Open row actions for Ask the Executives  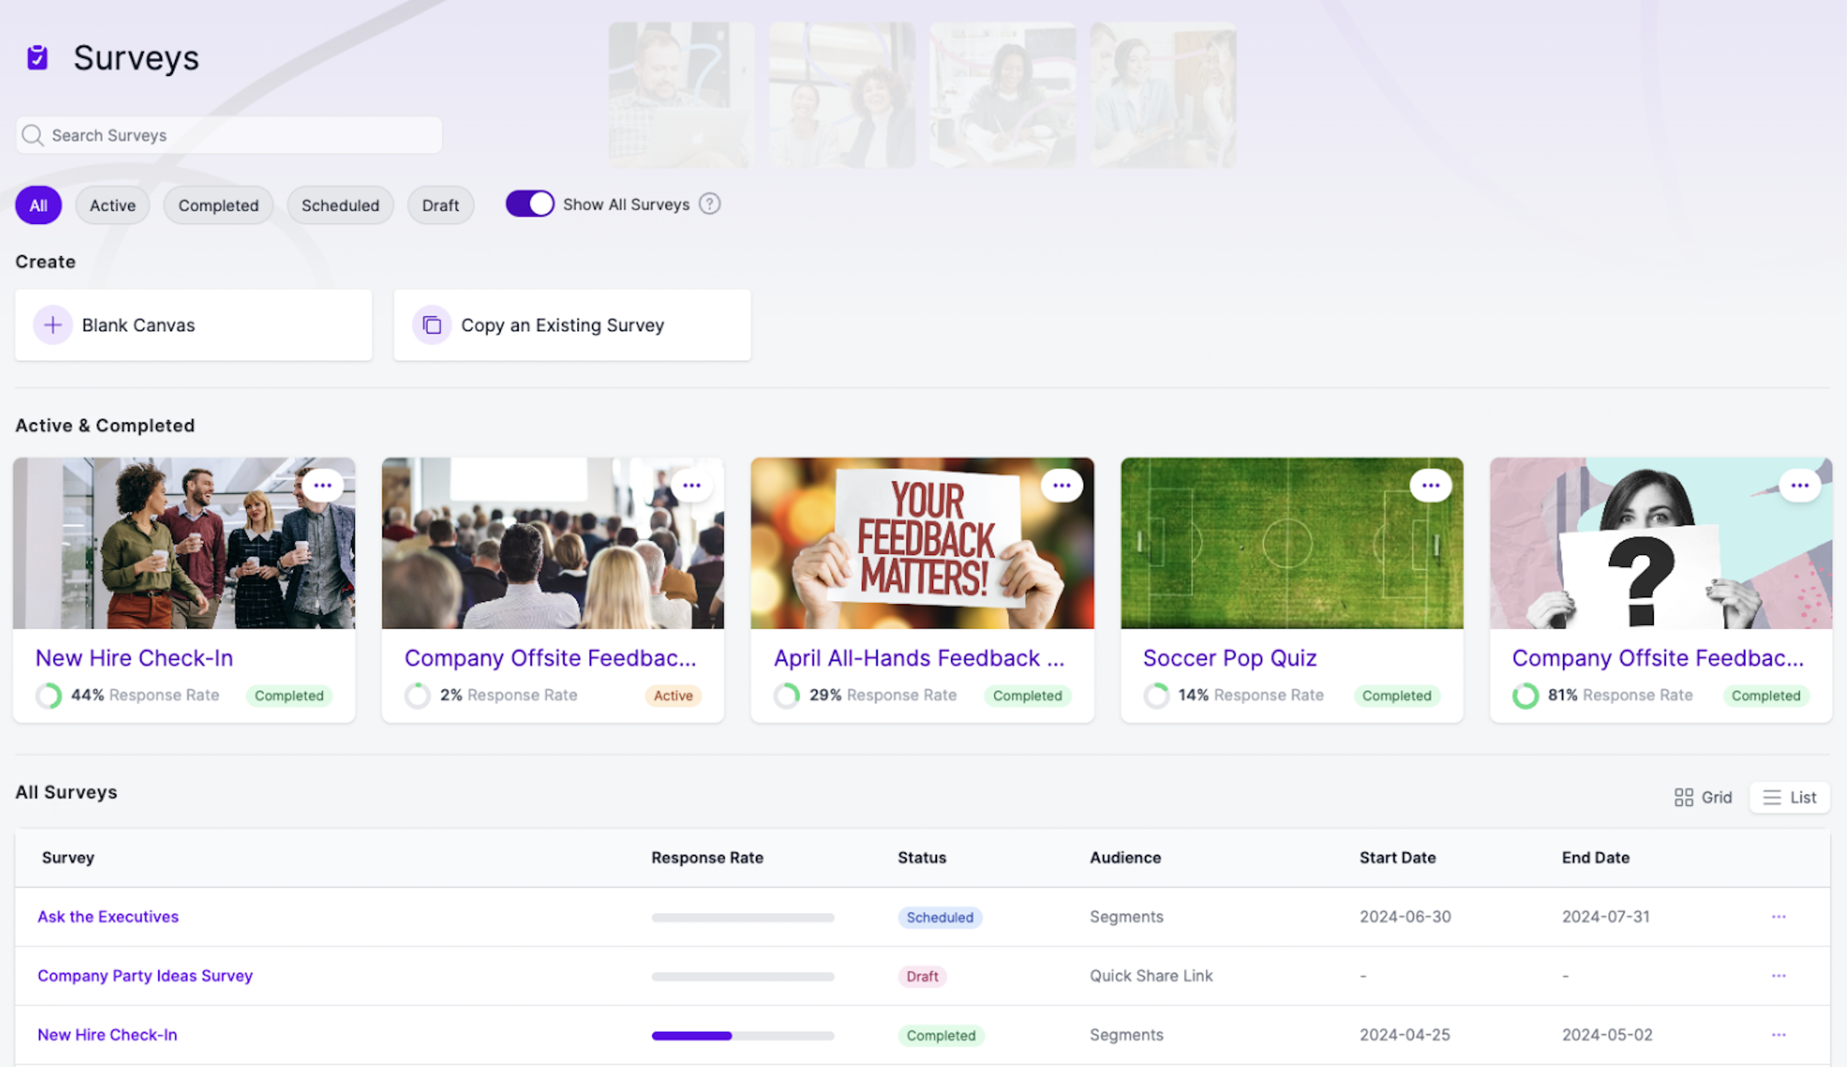click(x=1779, y=917)
